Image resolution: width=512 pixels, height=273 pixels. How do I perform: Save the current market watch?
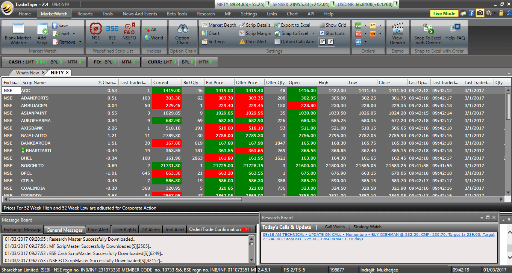(x=60, y=26)
